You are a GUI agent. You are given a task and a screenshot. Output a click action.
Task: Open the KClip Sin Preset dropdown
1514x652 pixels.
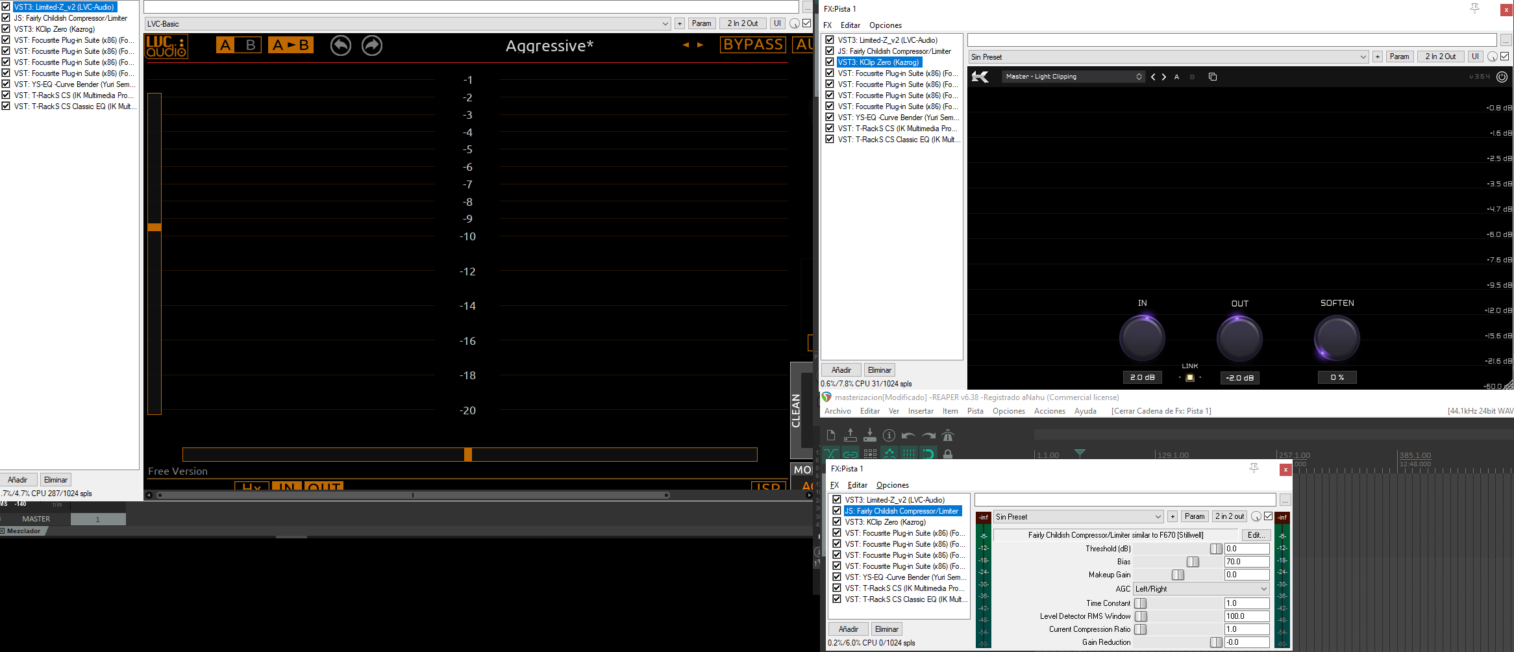[1169, 56]
